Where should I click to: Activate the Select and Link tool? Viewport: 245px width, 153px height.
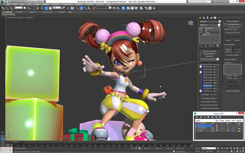click(3, 8)
